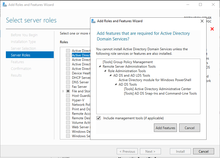Select Active Directory module for Windows PowerShell
Viewport: 220px width, 158px height.
(x=155, y=80)
